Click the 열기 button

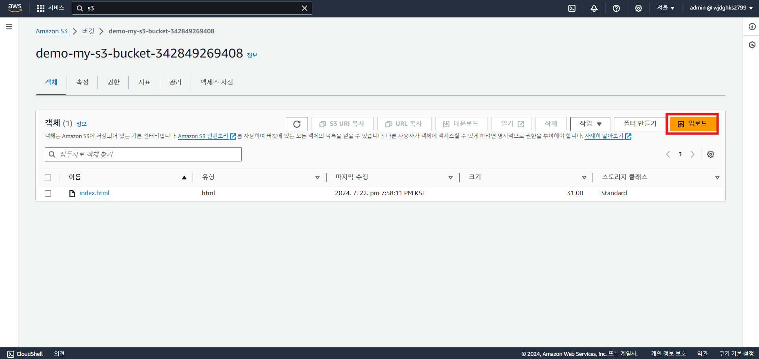[x=512, y=124]
